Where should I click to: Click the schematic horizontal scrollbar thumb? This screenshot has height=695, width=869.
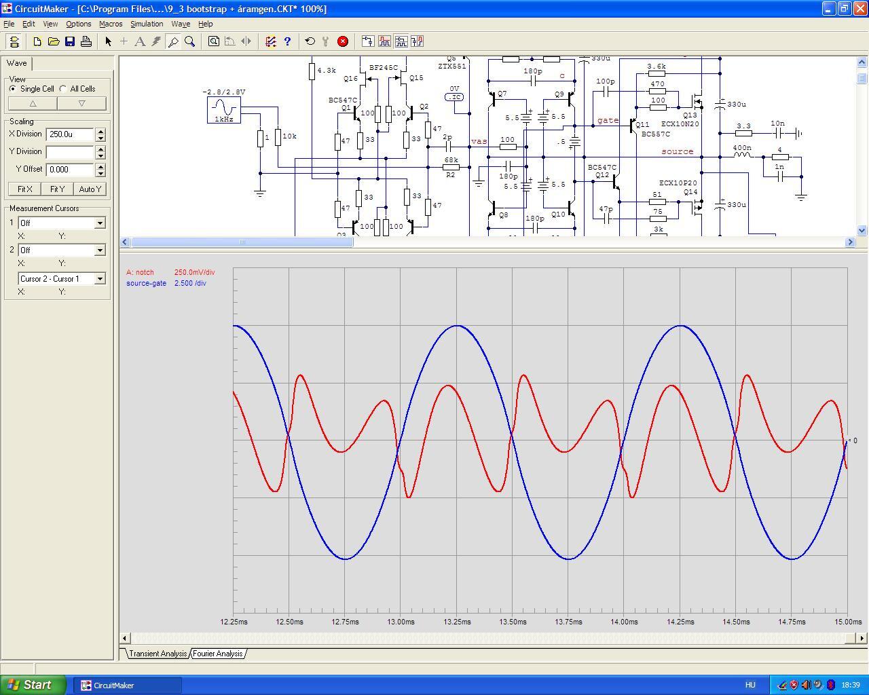(x=242, y=242)
